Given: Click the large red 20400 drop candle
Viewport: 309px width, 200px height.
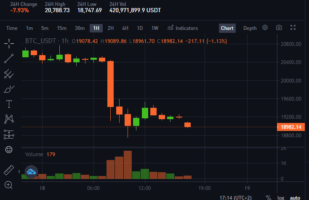Looking at the screenshot, I should [111, 84].
